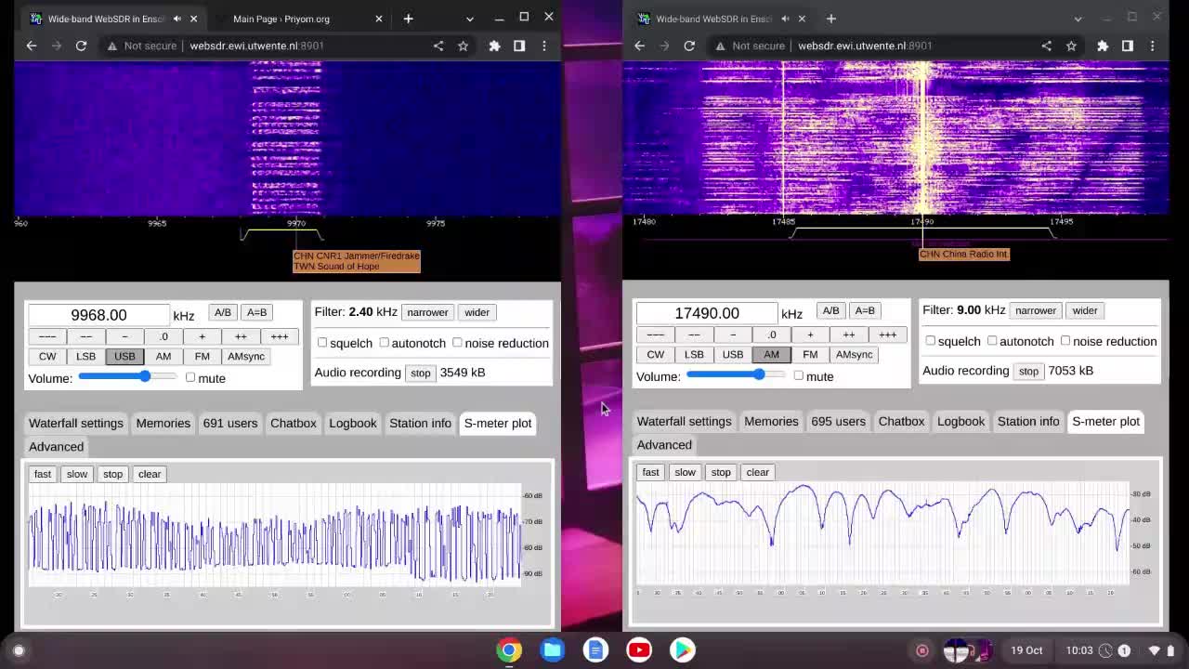The width and height of the screenshot is (1189, 669).
Task: Open a new tab in the right browser
Action: click(x=830, y=19)
